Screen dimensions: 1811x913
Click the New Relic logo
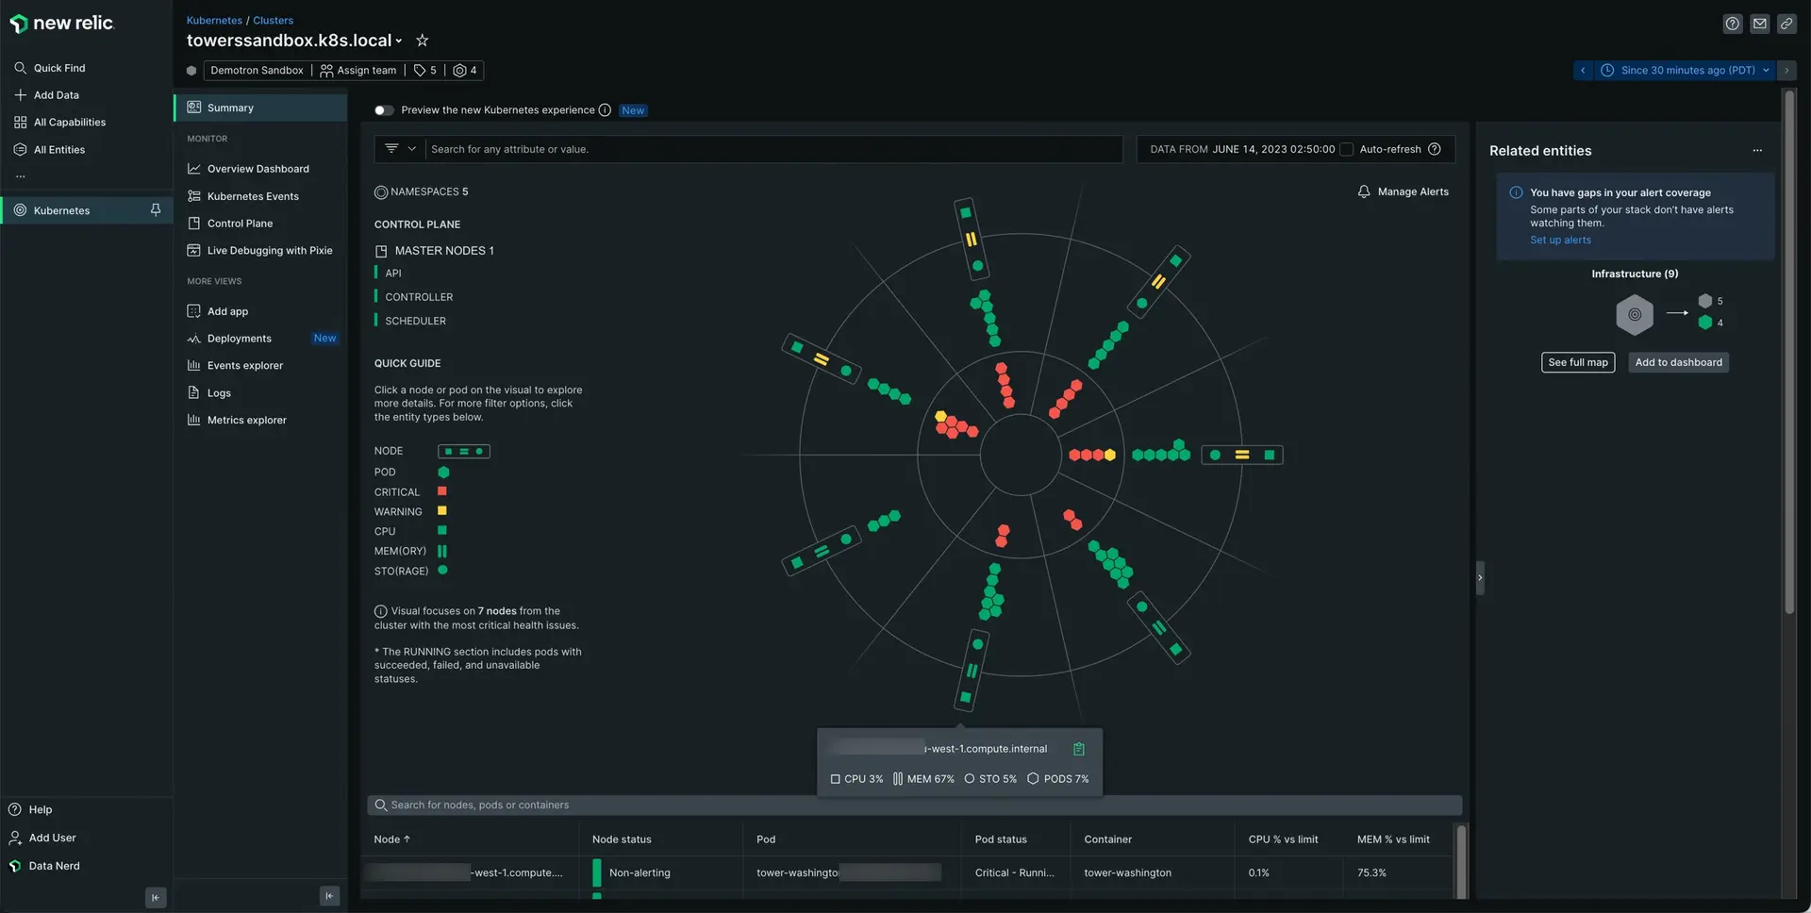(x=62, y=24)
